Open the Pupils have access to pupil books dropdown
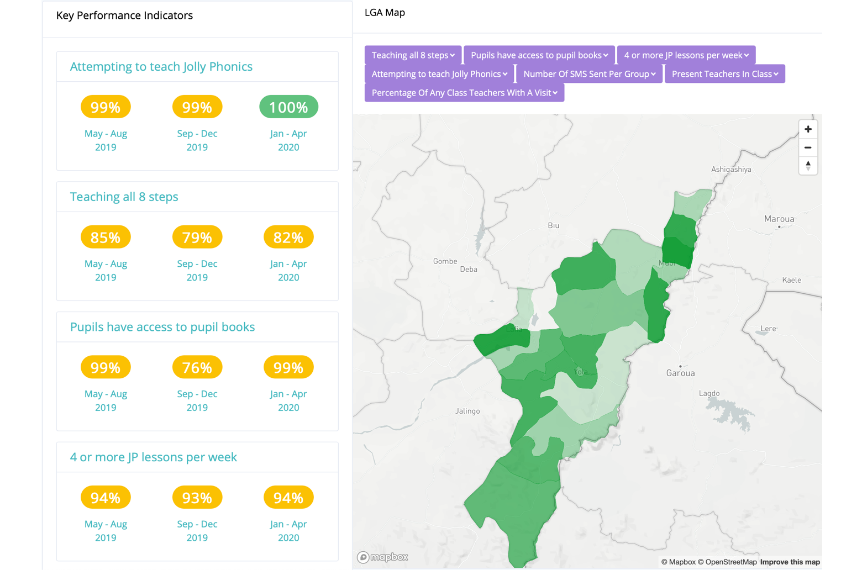Image resolution: width=862 pixels, height=570 pixels. (x=539, y=55)
